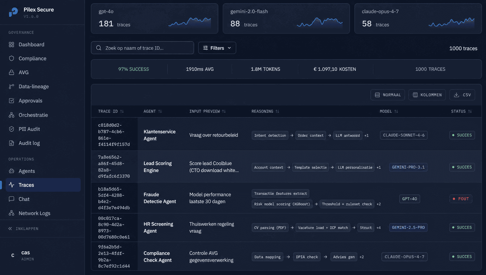The image size is (486, 275).
Task: Click the PII Audit shield-check icon
Action: [x=12, y=129]
